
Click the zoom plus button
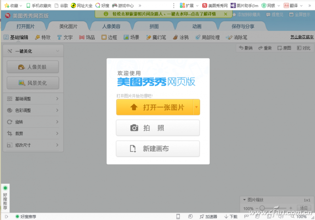(x=291, y=208)
